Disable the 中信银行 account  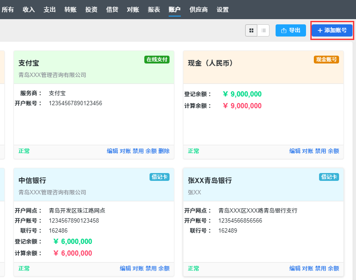[151, 269]
